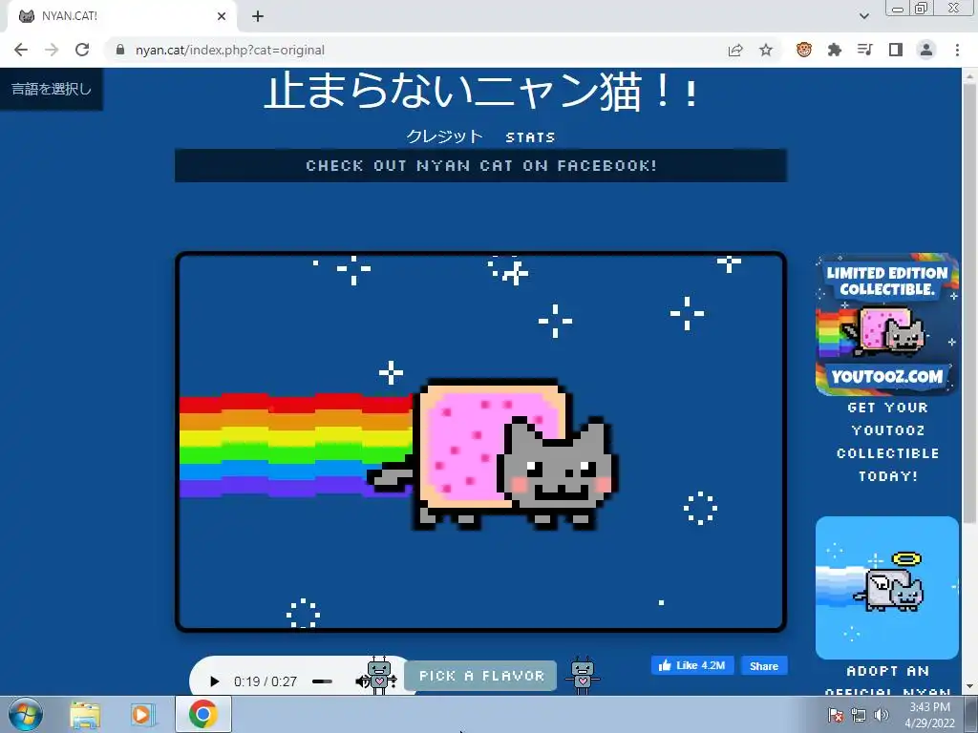This screenshot has height=733, width=978.
Task: Reload the nyan.cat page
Action: click(x=82, y=50)
